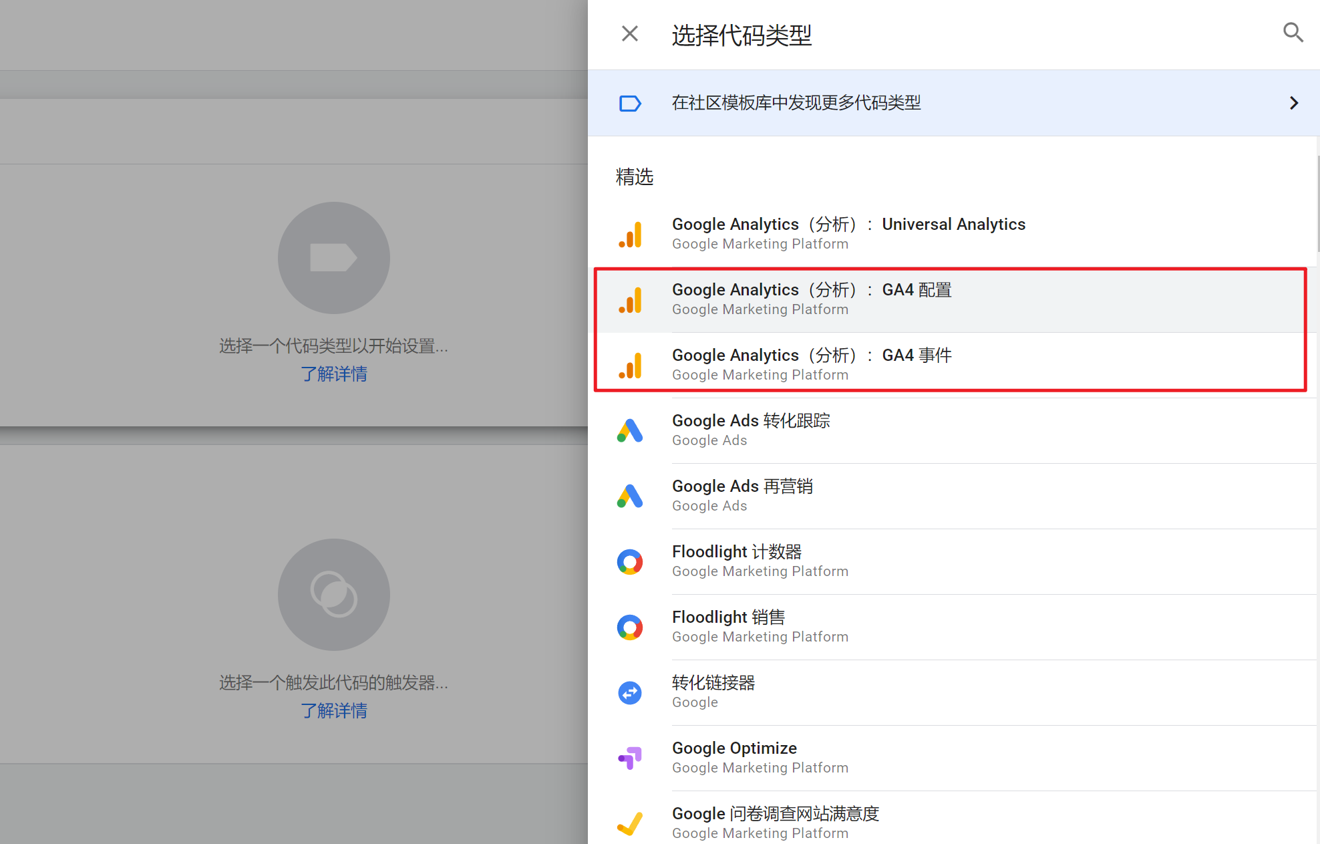This screenshot has height=844, width=1320.
Task: Open 了解详情 link under tag type
Action: 333,374
